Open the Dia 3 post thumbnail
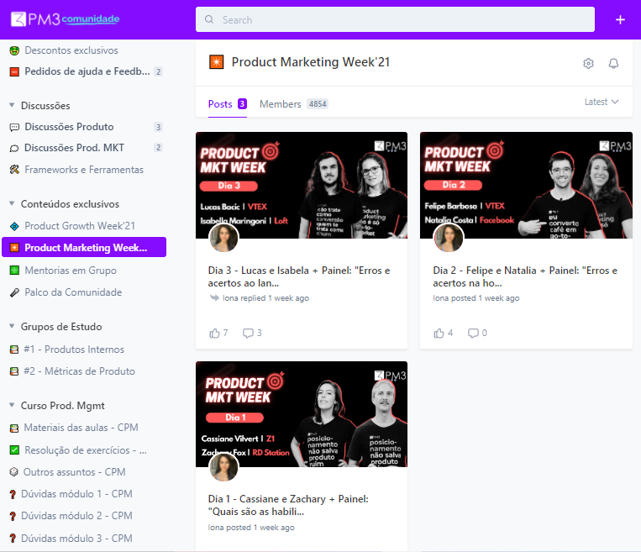Viewport: 641px width, 552px height. coord(302,185)
